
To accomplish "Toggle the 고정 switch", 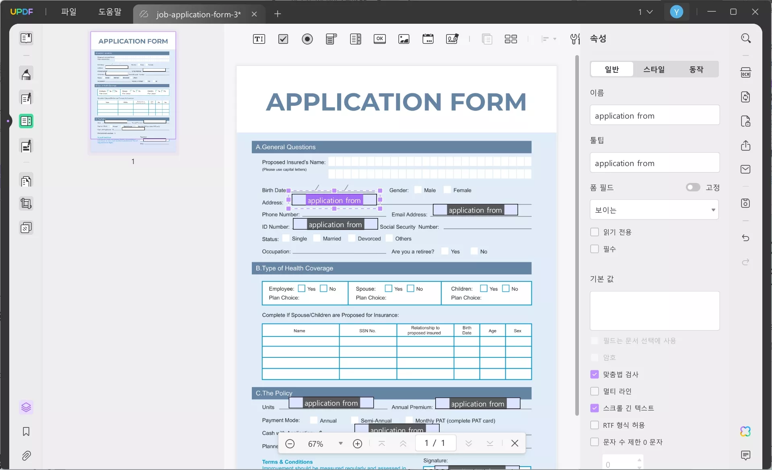I will pyautogui.click(x=693, y=187).
